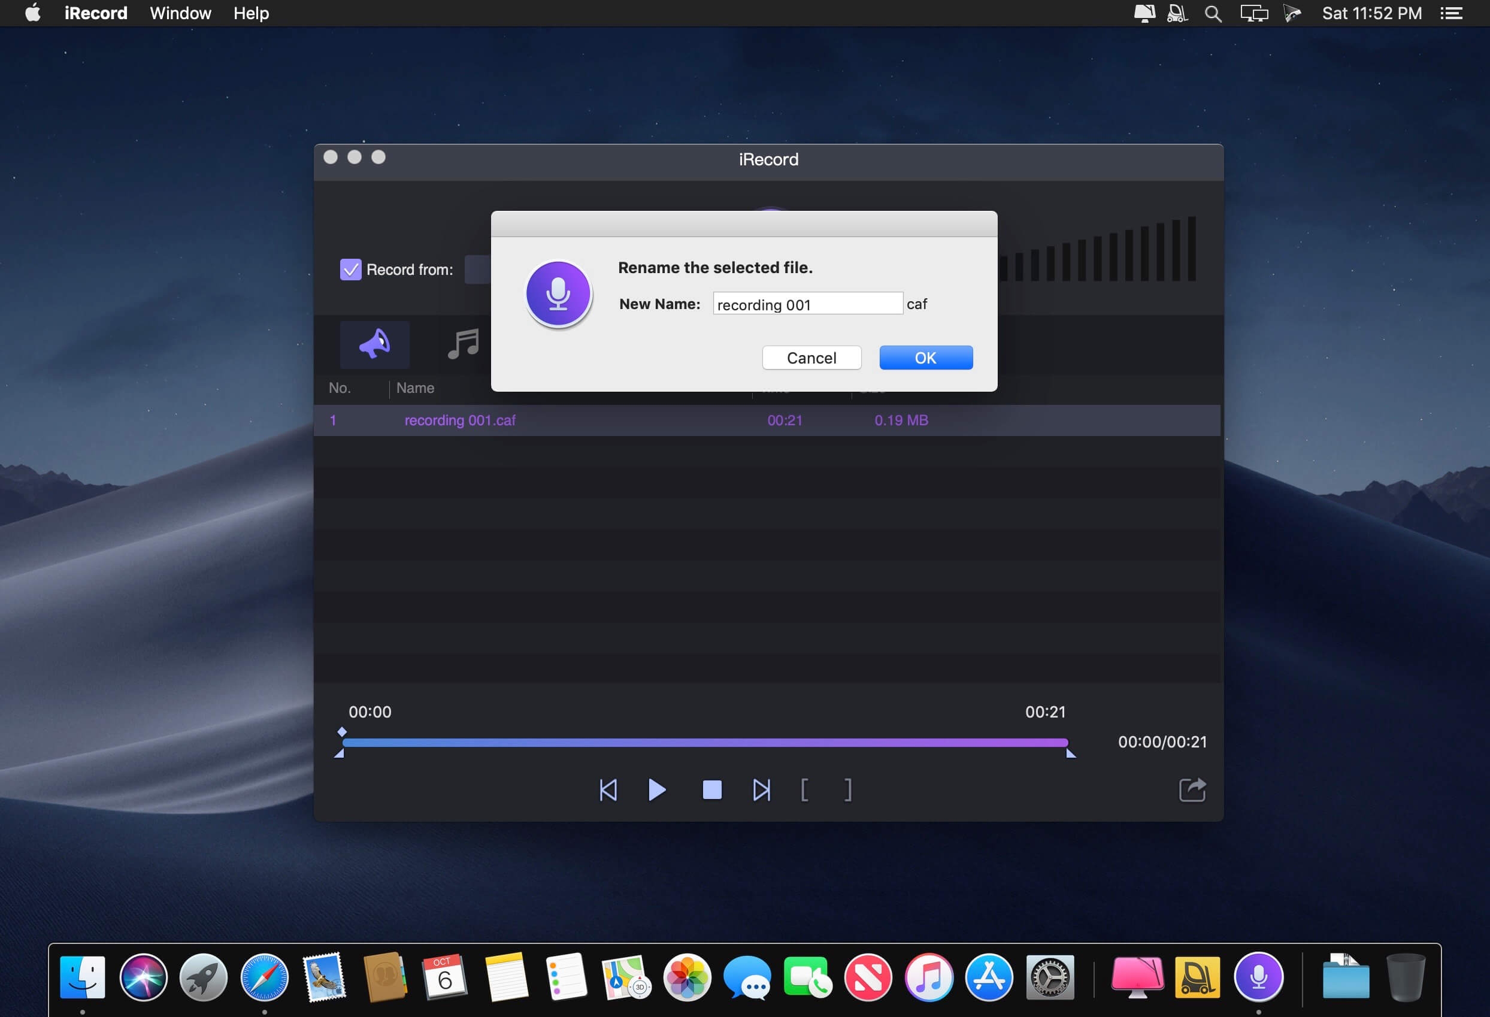The height and width of the screenshot is (1017, 1490).
Task: Open Spotlight search in menu bar
Action: coord(1212,13)
